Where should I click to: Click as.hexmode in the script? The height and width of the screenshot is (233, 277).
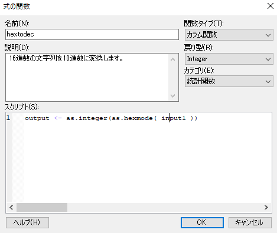(x=132, y=118)
